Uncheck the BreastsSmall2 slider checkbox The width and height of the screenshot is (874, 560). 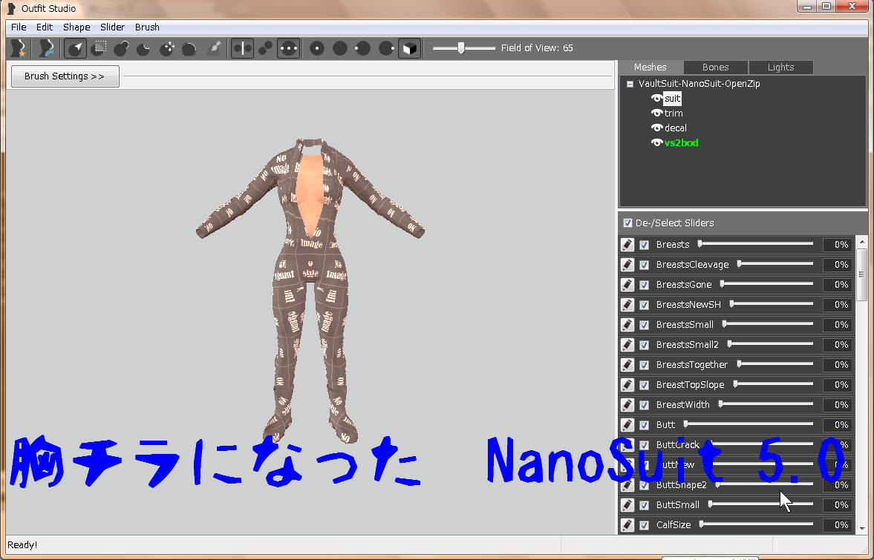tap(645, 345)
